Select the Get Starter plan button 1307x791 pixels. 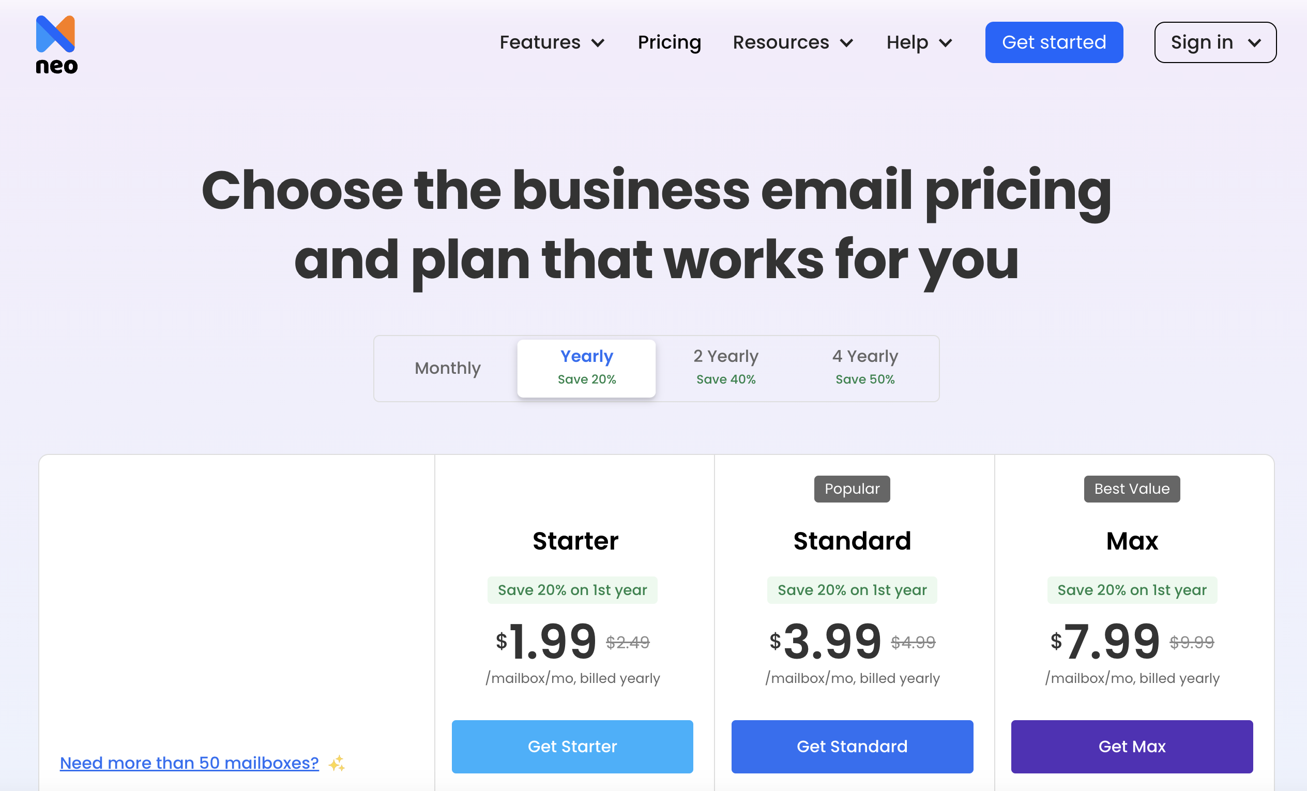tap(572, 746)
